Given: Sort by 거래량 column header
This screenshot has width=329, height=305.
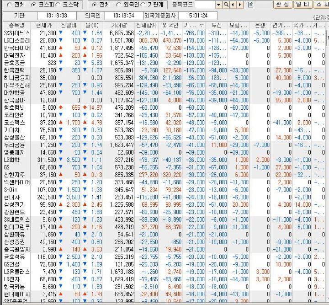Looking at the screenshot, I should point(119,26).
